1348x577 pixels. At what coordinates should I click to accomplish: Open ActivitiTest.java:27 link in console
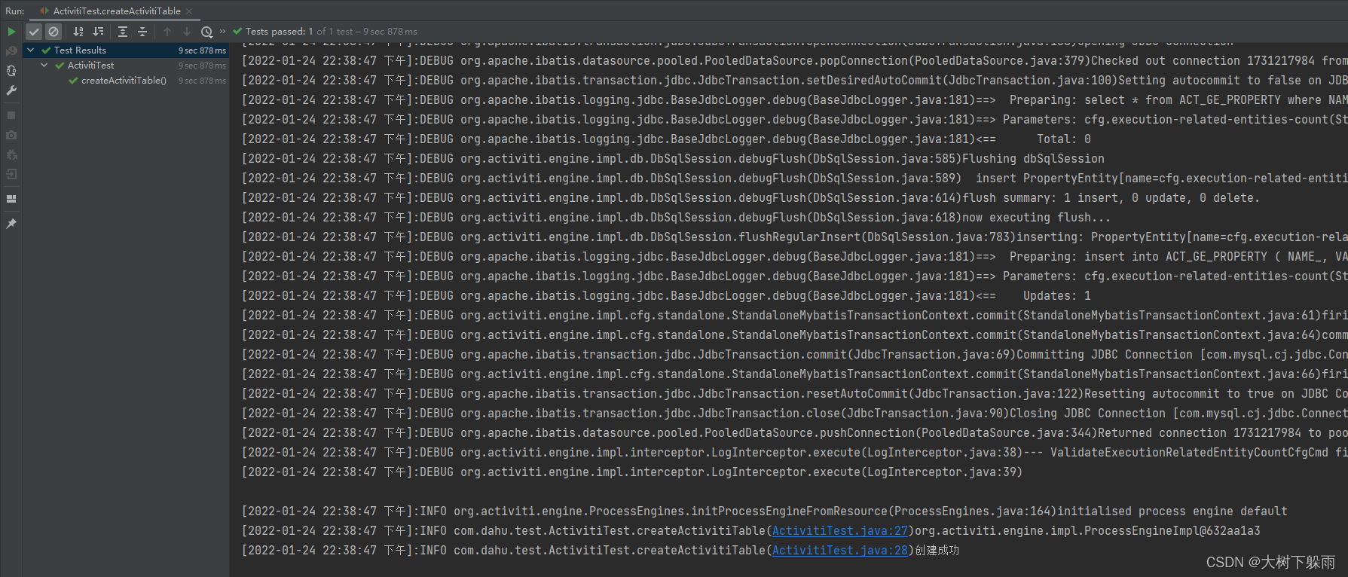[x=840, y=531]
